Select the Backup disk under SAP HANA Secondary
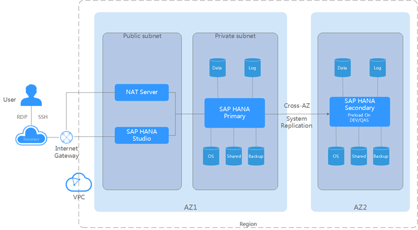Viewport: 418px width, 230px height. [x=381, y=156]
